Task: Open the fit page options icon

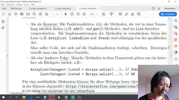Action: pyautogui.click(x=104, y=14)
